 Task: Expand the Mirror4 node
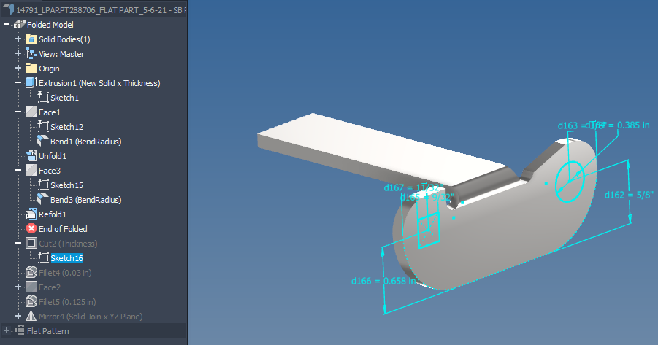pos(18,316)
